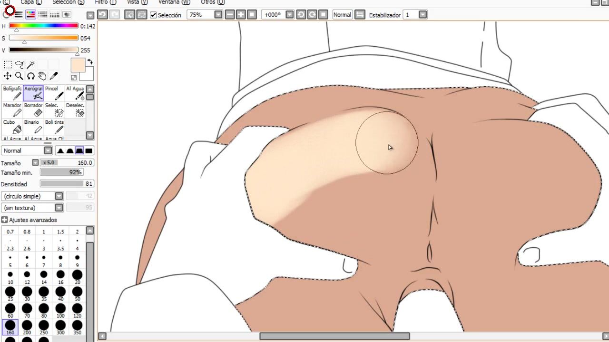This screenshot has width=609, height=342.
Task: Pick the lasso selection tool
Action: click(x=19, y=65)
